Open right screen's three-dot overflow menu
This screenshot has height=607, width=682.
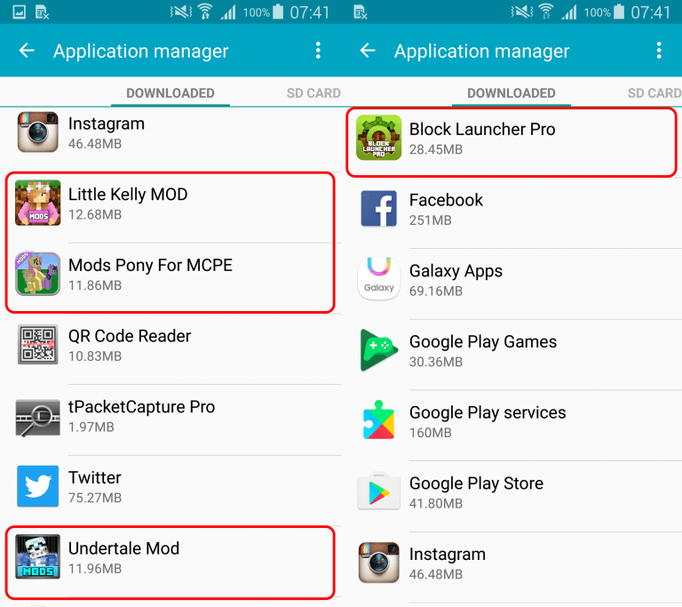pyautogui.click(x=660, y=51)
